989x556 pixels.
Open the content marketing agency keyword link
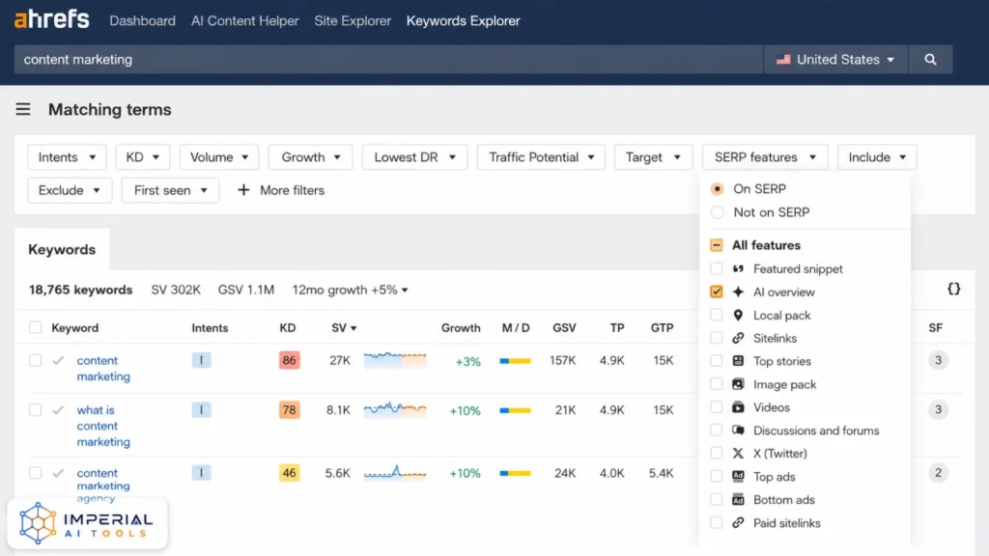[103, 486]
